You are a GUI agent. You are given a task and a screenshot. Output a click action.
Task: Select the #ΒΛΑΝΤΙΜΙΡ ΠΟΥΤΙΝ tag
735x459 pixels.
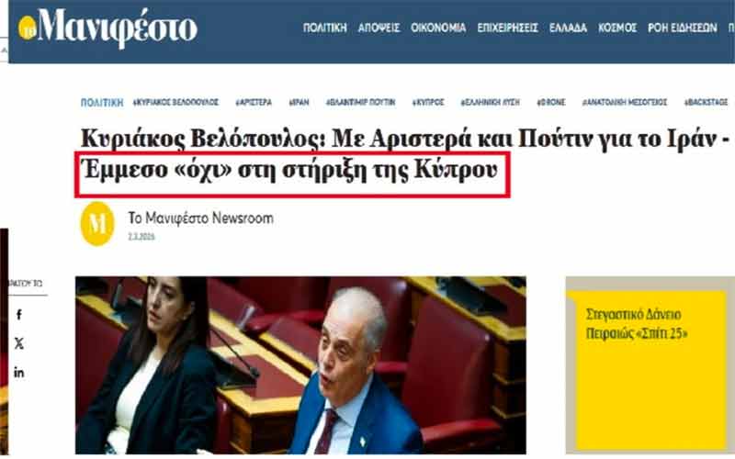[360, 102]
